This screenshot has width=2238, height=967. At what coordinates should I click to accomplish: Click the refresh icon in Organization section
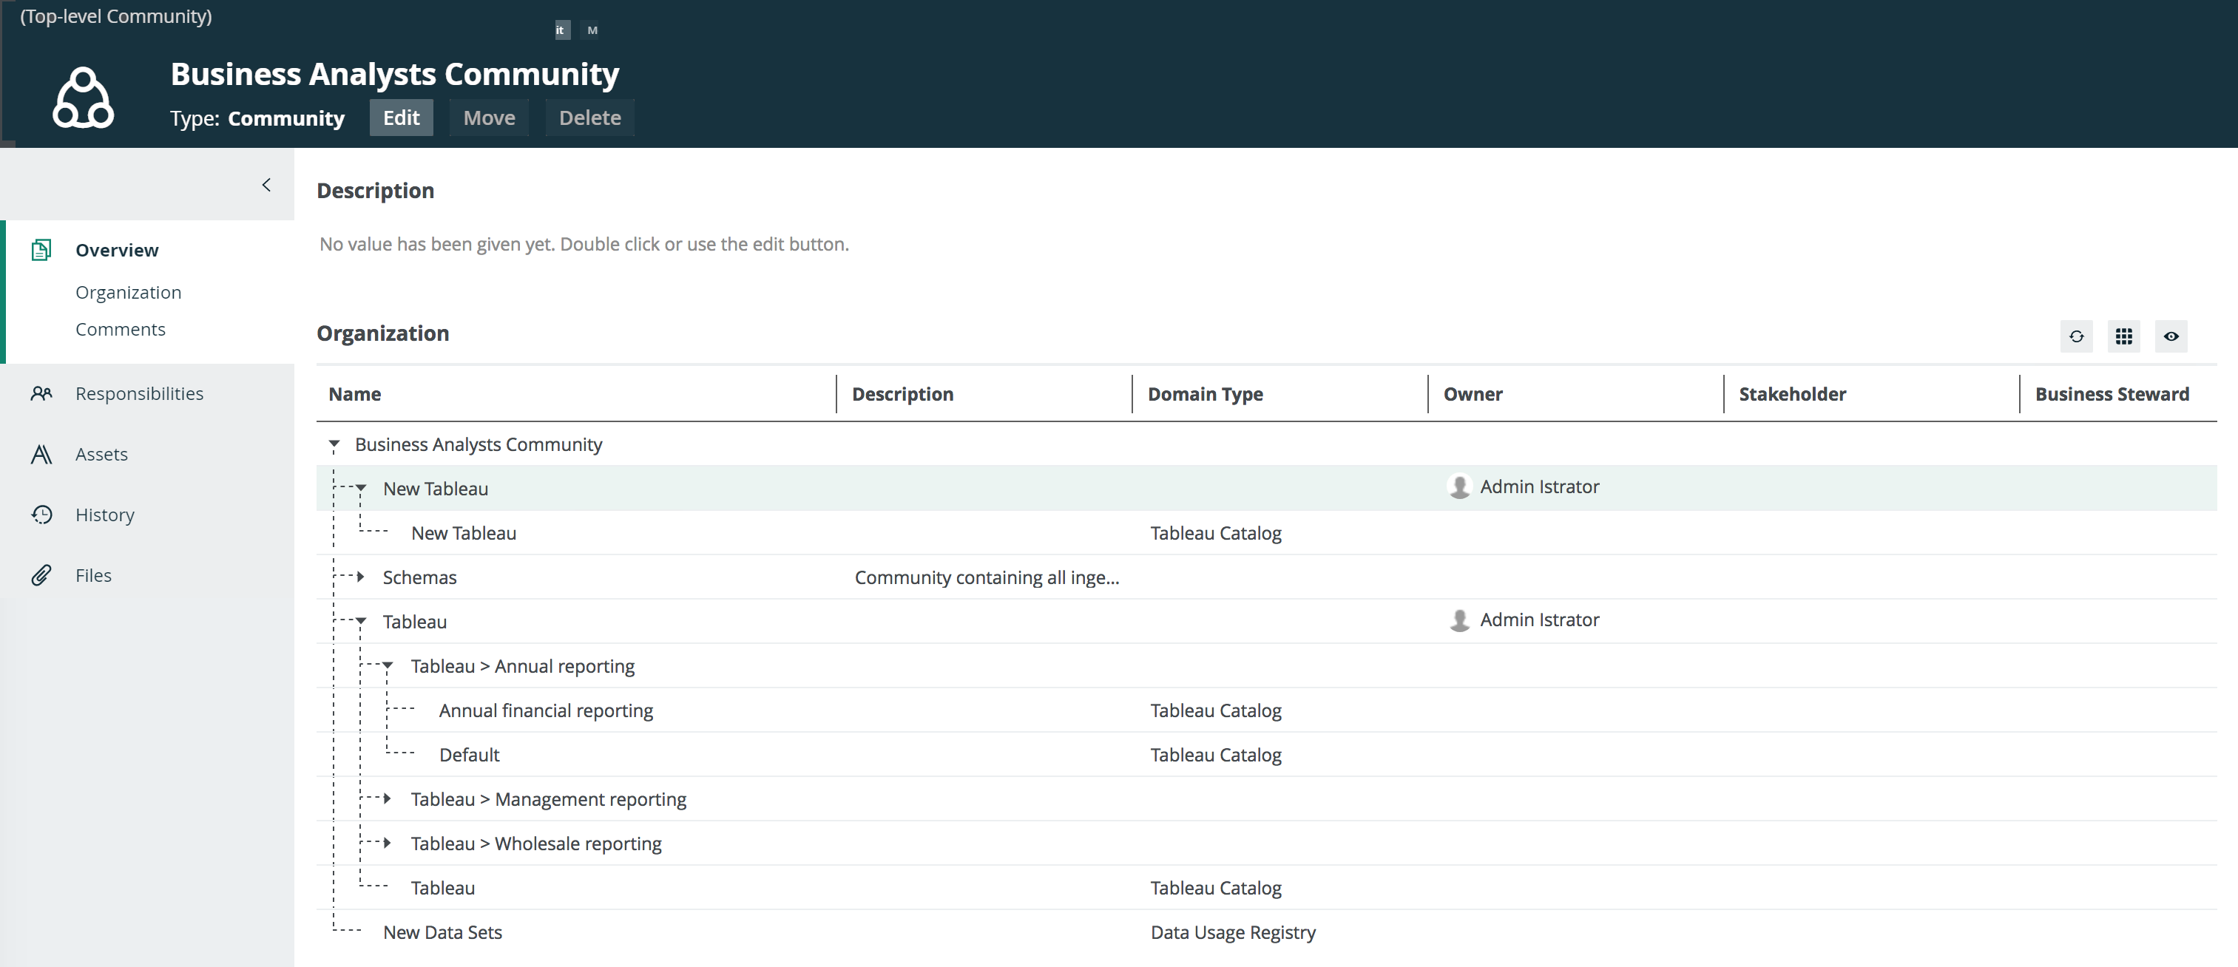pyautogui.click(x=2077, y=336)
